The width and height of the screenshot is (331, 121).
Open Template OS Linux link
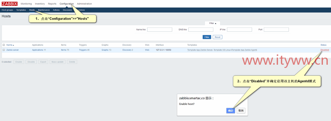pyautogui.click(x=222, y=50)
